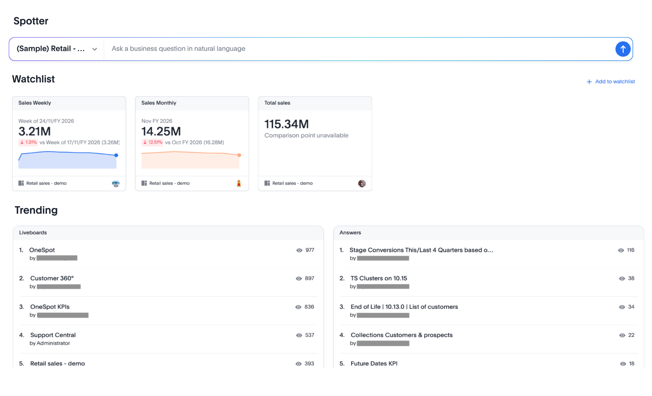Click the views eye icon for OneSpot KPIs
The image size is (652, 396).
298,307
